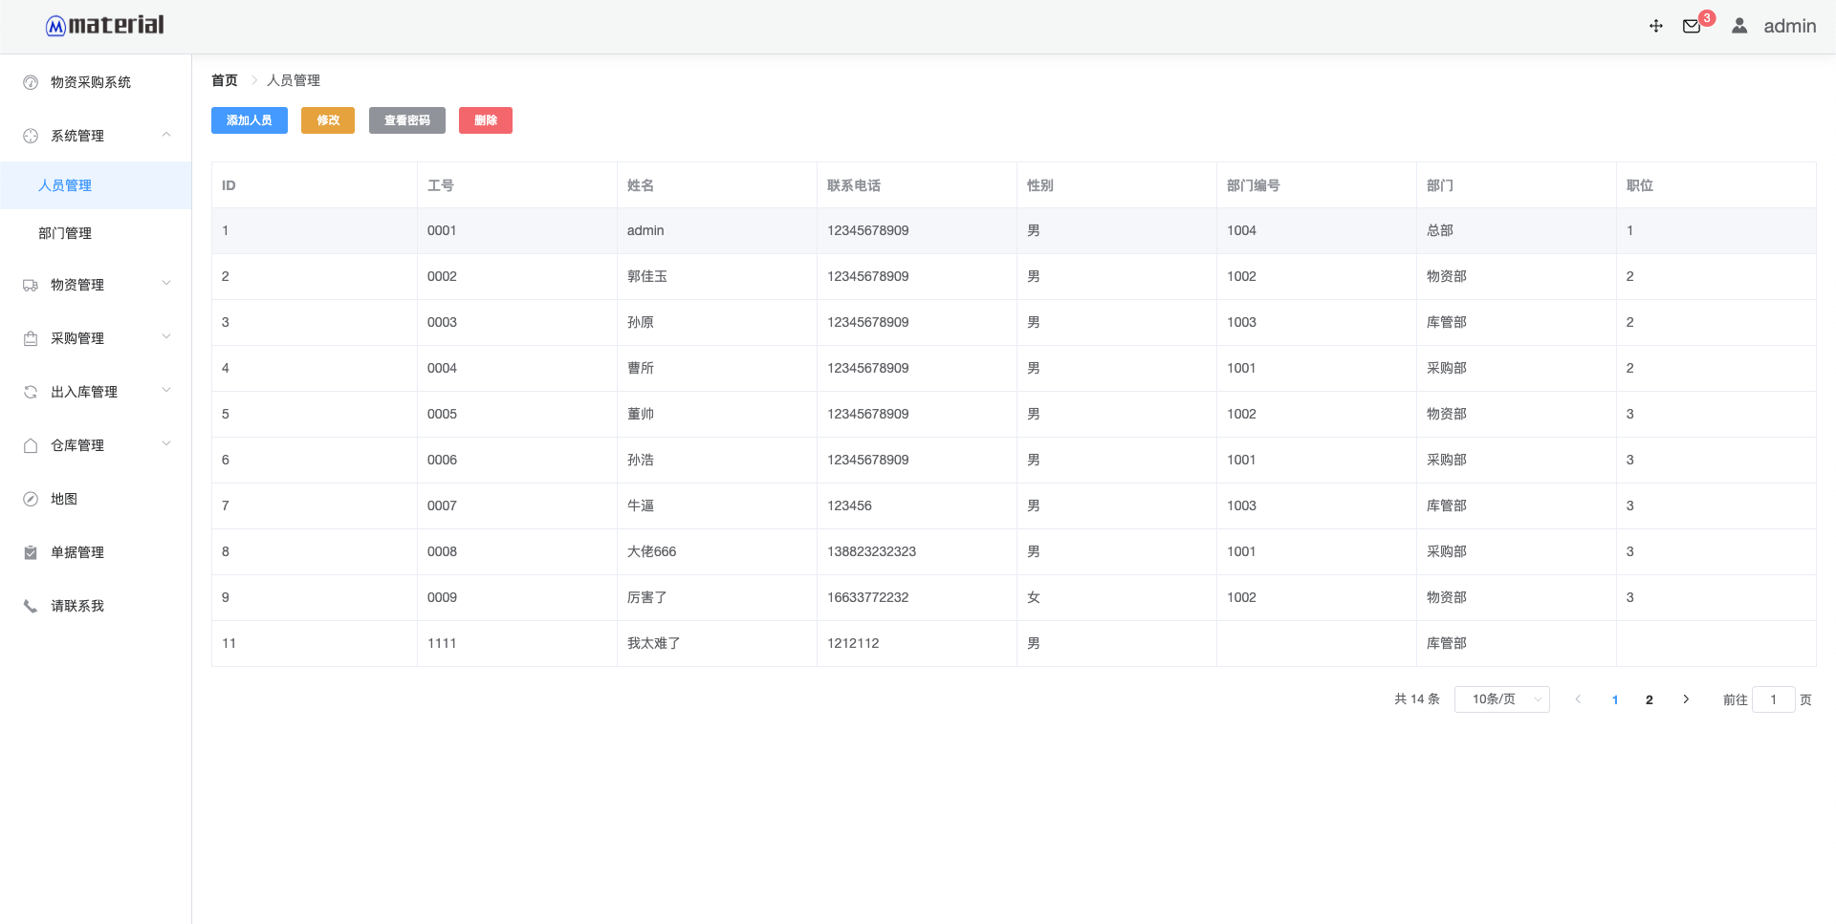Open the 10条/页 page size dropdown
This screenshot has height=924, width=1836.
[1501, 699]
